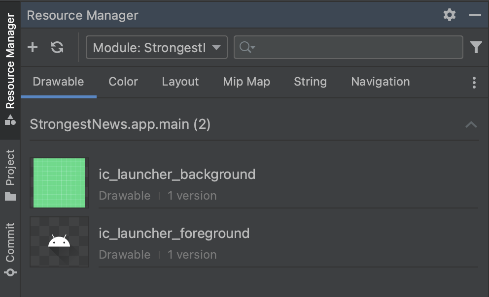Viewport: 489px width, 297px height.
Task: Select the String tab
Action: click(310, 82)
